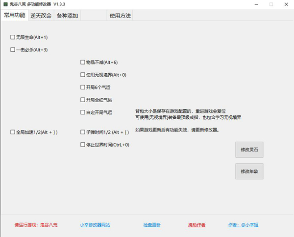Open the 使用方法 tab
The height and width of the screenshot is (237, 294).
pyautogui.click(x=120, y=16)
